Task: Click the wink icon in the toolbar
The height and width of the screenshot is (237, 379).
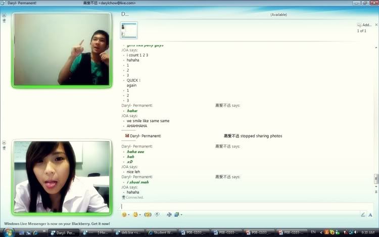Action: point(135,214)
